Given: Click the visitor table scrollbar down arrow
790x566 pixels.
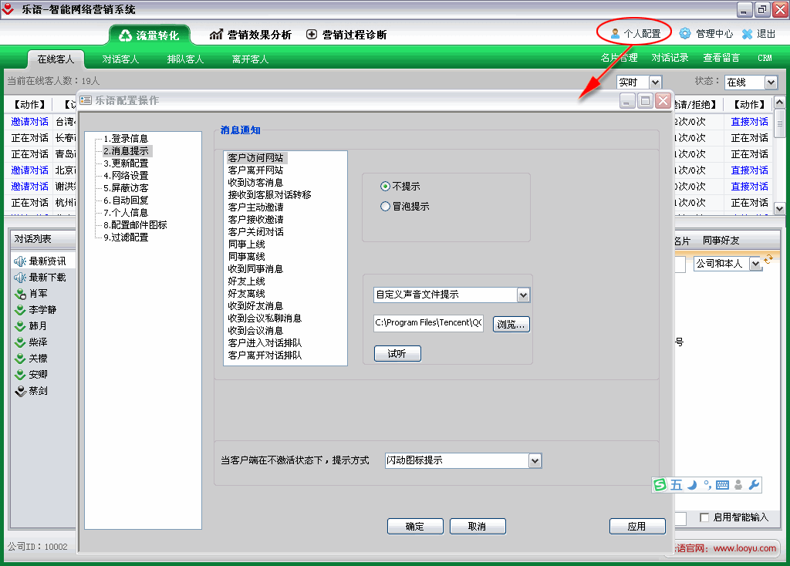Looking at the screenshot, I should [779, 208].
